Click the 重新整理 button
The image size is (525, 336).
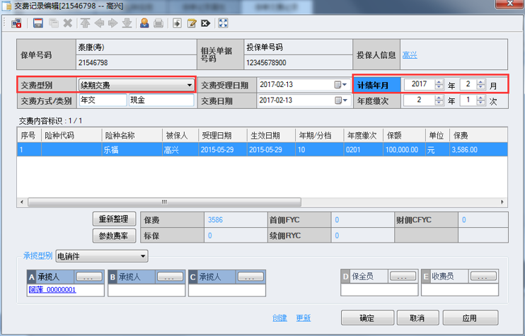coord(114,220)
